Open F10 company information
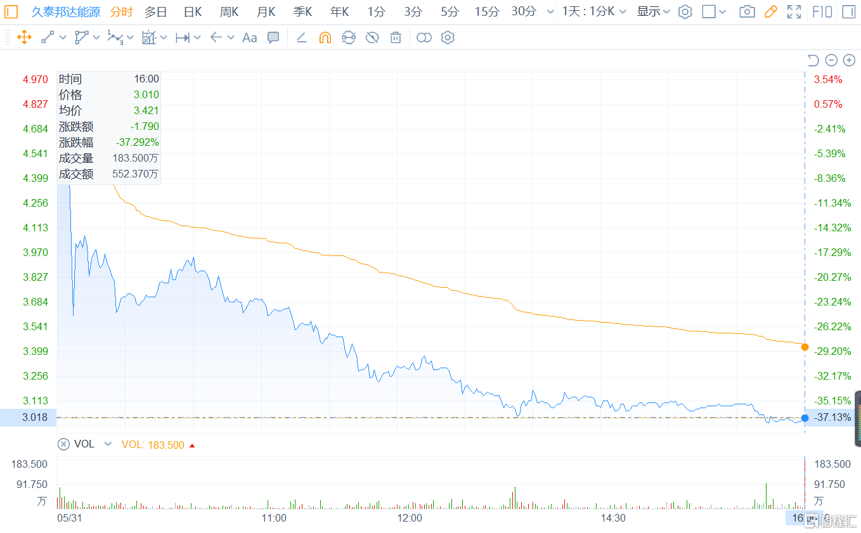Image resolution: width=861 pixels, height=533 pixels. pyautogui.click(x=822, y=11)
